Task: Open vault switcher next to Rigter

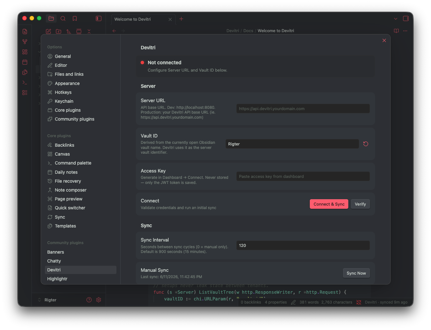Action: point(39,300)
